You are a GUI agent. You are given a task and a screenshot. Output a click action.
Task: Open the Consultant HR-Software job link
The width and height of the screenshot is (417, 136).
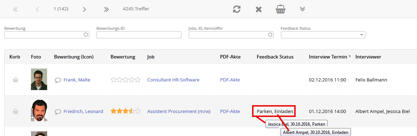point(174,80)
